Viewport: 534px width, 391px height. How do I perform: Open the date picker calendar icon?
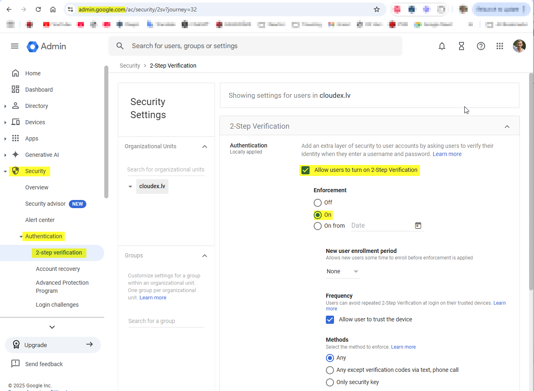tap(418, 226)
